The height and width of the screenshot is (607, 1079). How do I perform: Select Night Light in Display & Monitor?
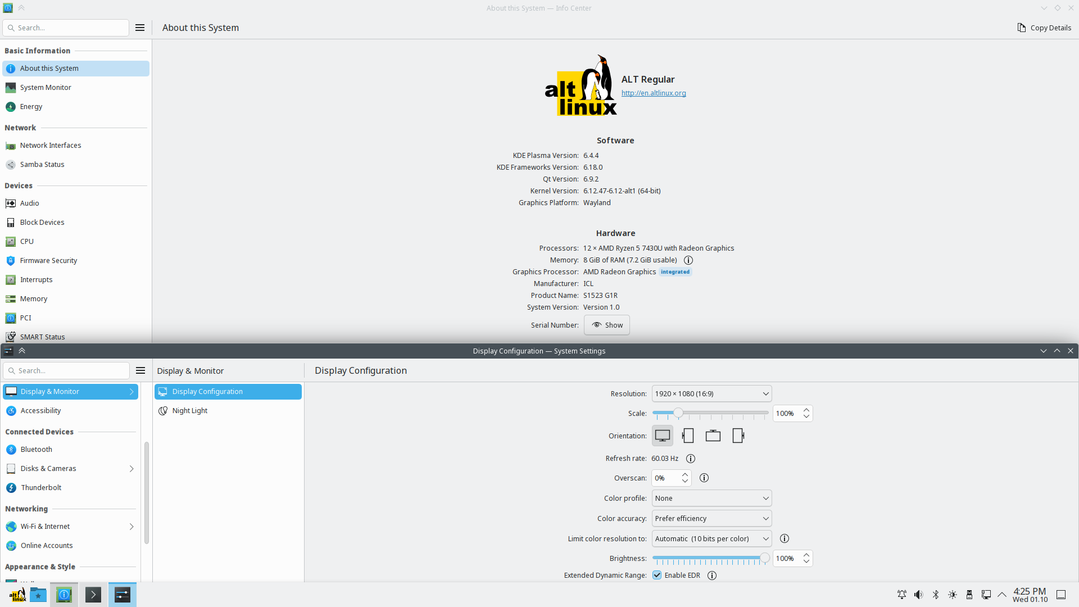(190, 411)
